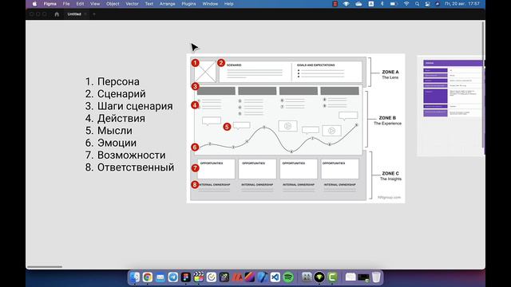
Task: Open the Window menu
Action: tap(210, 4)
